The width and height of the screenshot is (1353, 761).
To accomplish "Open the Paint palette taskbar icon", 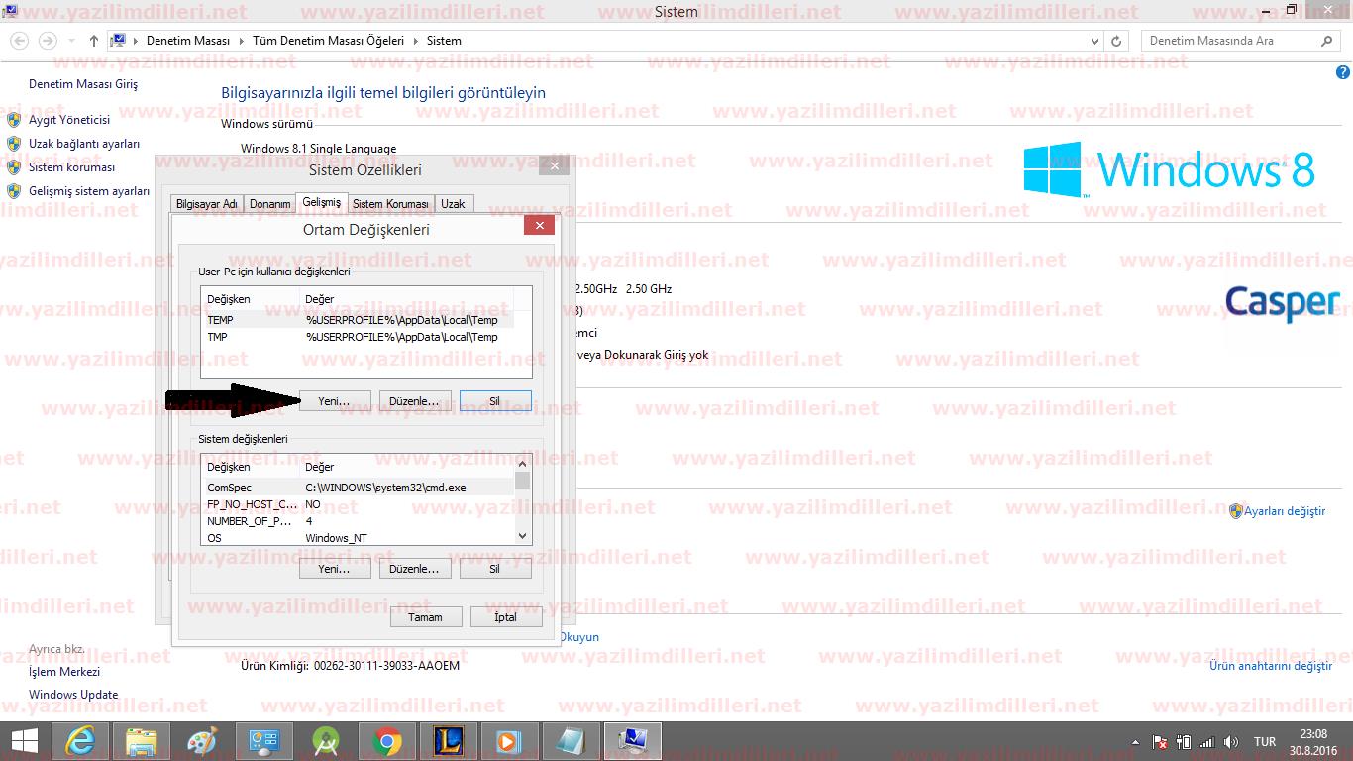I will (201, 741).
